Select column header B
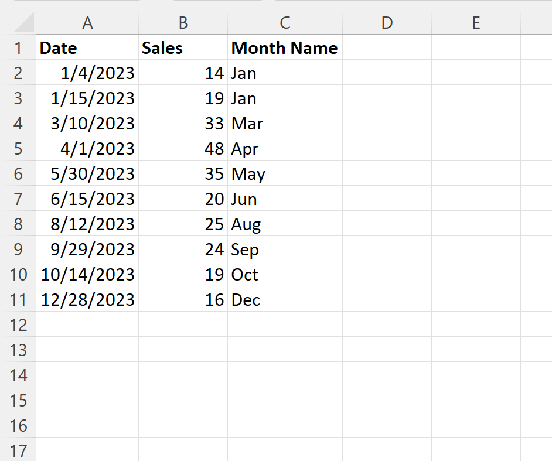The height and width of the screenshot is (461, 552). (182, 23)
